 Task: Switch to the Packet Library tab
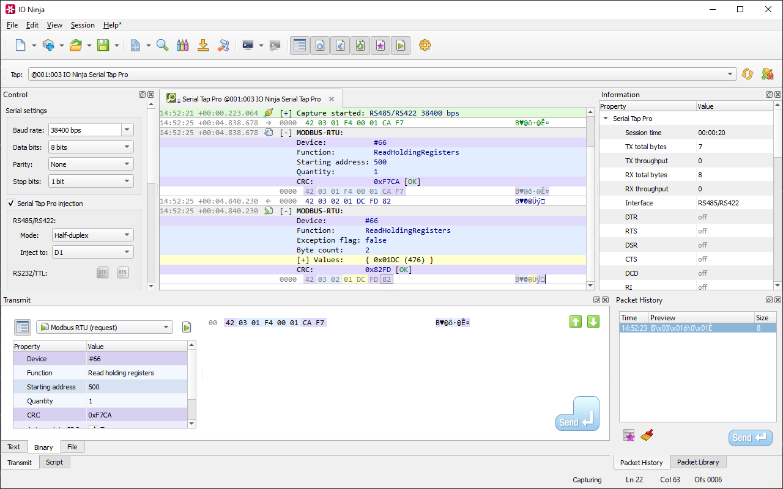[x=698, y=462]
